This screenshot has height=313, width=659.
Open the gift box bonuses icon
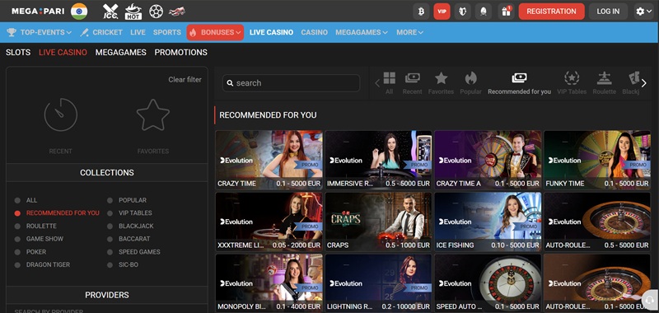click(506, 12)
